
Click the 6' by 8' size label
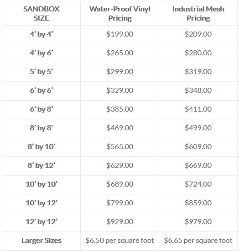(x=42, y=109)
